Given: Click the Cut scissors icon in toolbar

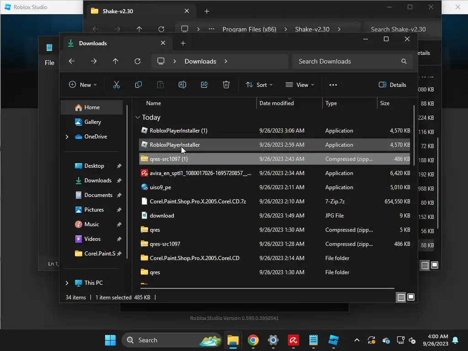Looking at the screenshot, I should pos(117,85).
